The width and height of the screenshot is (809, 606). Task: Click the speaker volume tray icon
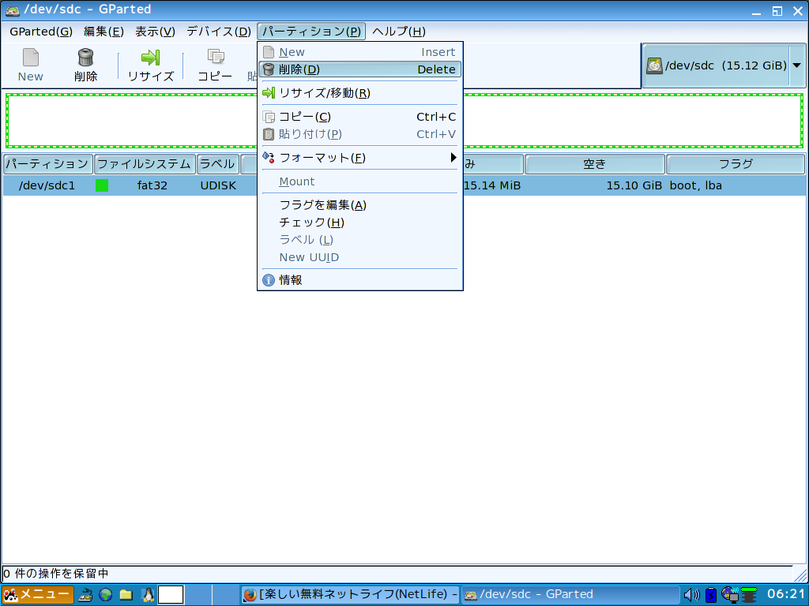click(x=691, y=595)
